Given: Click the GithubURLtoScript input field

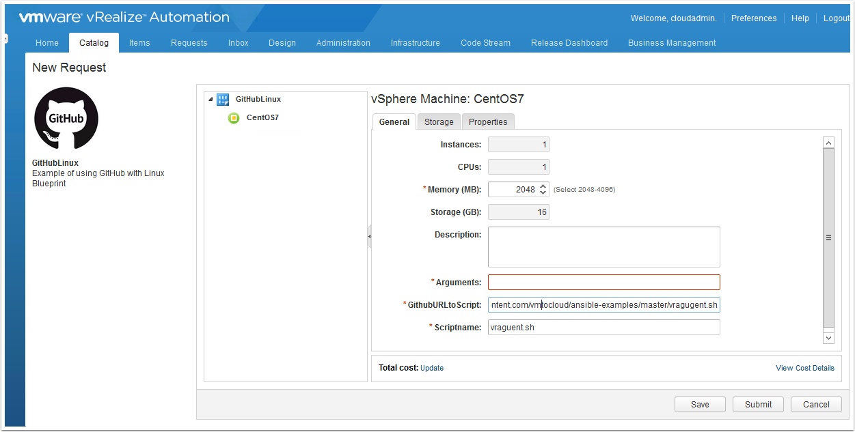Looking at the screenshot, I should pyautogui.click(x=604, y=304).
